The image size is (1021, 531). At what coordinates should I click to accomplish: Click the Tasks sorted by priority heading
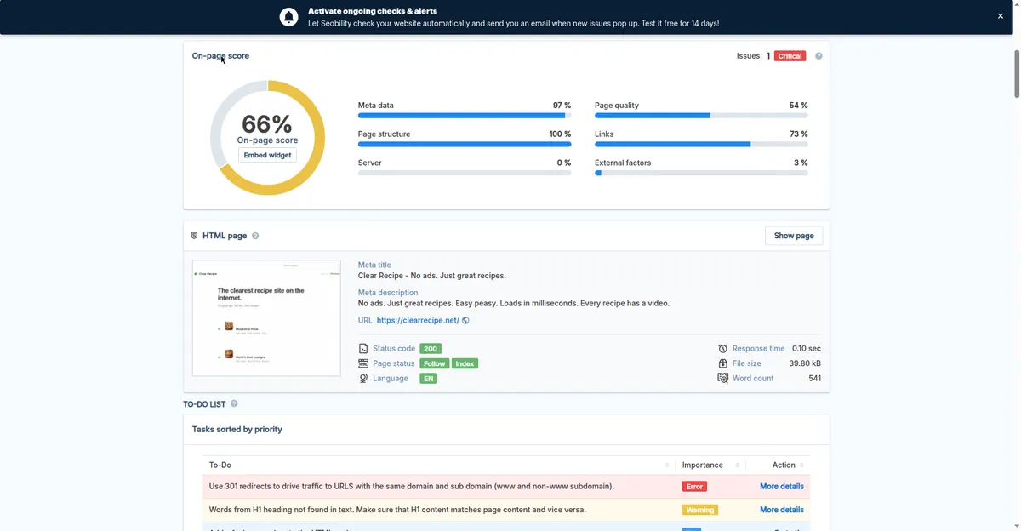(237, 430)
